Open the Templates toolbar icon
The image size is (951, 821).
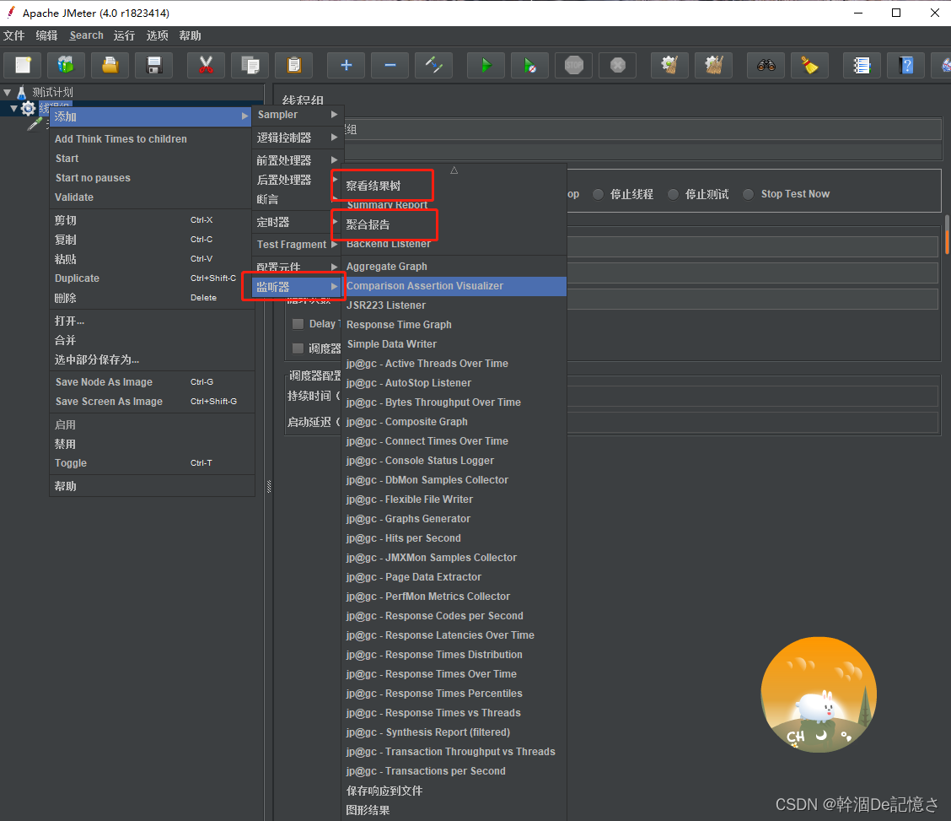pos(66,65)
